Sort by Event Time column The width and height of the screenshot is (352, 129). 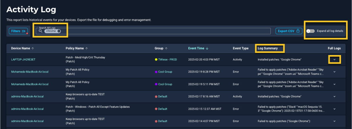point(198,48)
